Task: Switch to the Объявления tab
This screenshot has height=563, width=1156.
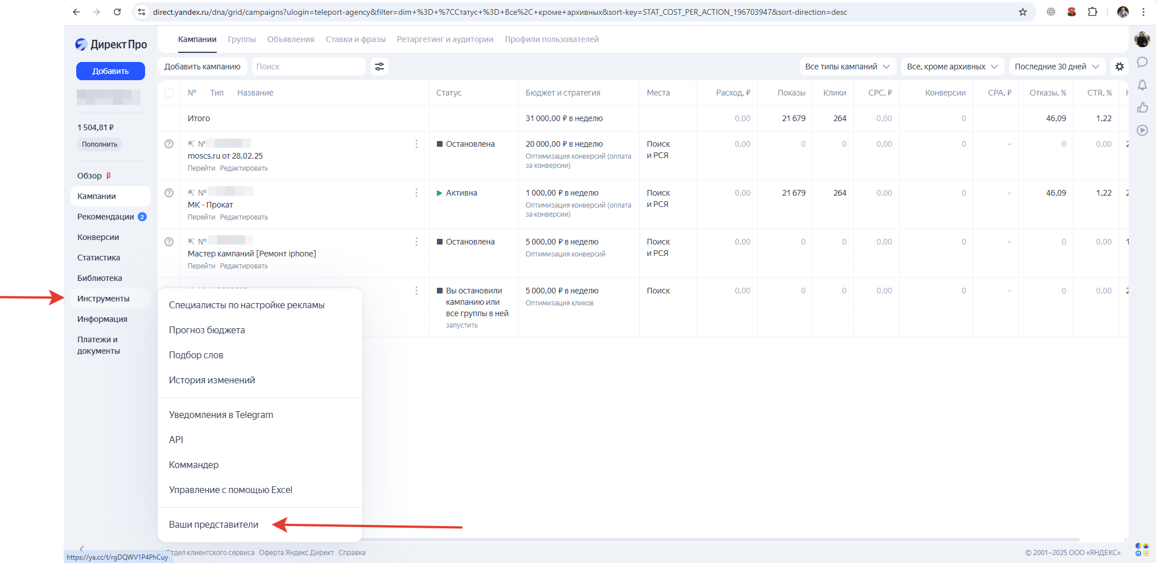Action: [291, 39]
